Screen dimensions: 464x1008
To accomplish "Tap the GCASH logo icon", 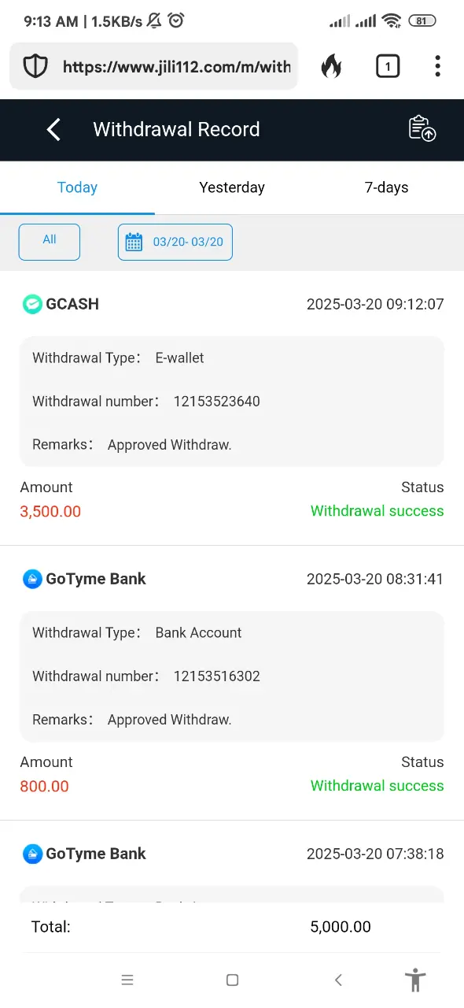I will click(x=32, y=304).
